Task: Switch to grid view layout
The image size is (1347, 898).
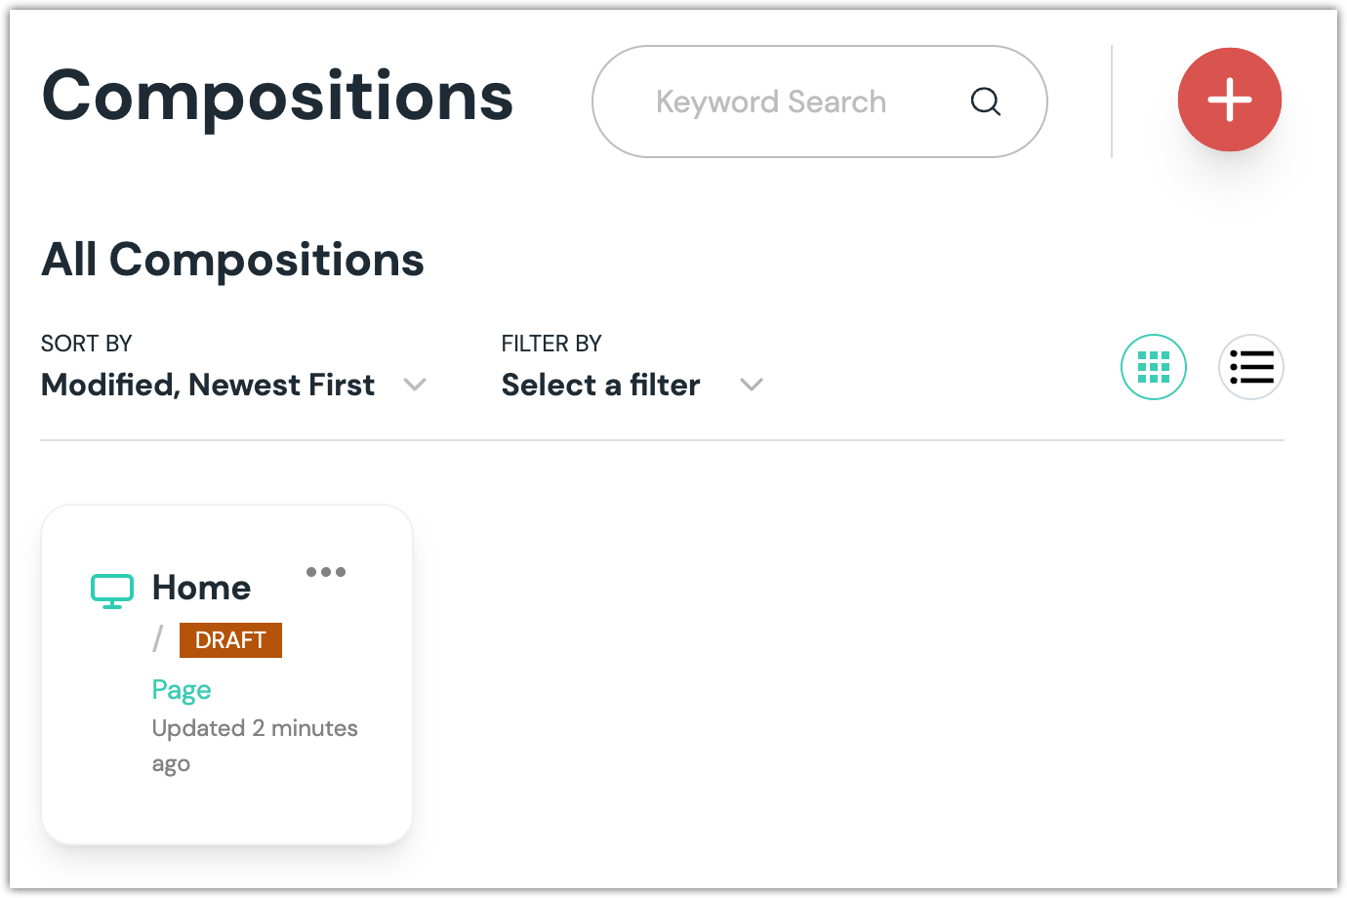Action: (x=1153, y=367)
